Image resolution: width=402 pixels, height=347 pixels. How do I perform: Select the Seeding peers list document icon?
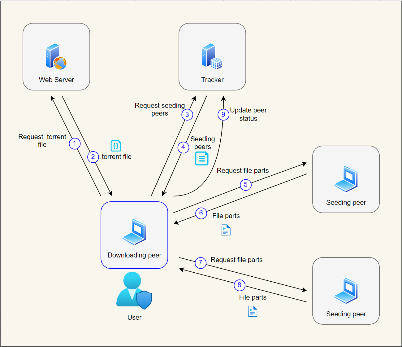click(201, 159)
